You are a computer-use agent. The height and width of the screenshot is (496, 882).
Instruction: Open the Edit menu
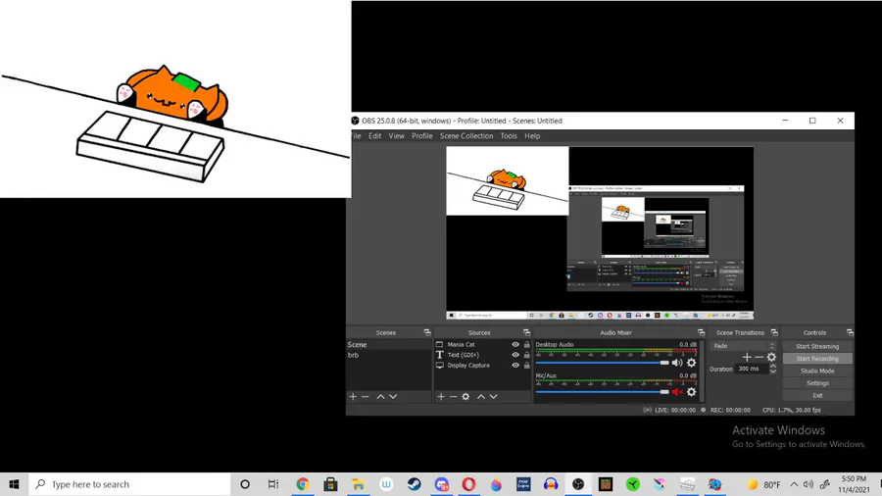pos(374,136)
